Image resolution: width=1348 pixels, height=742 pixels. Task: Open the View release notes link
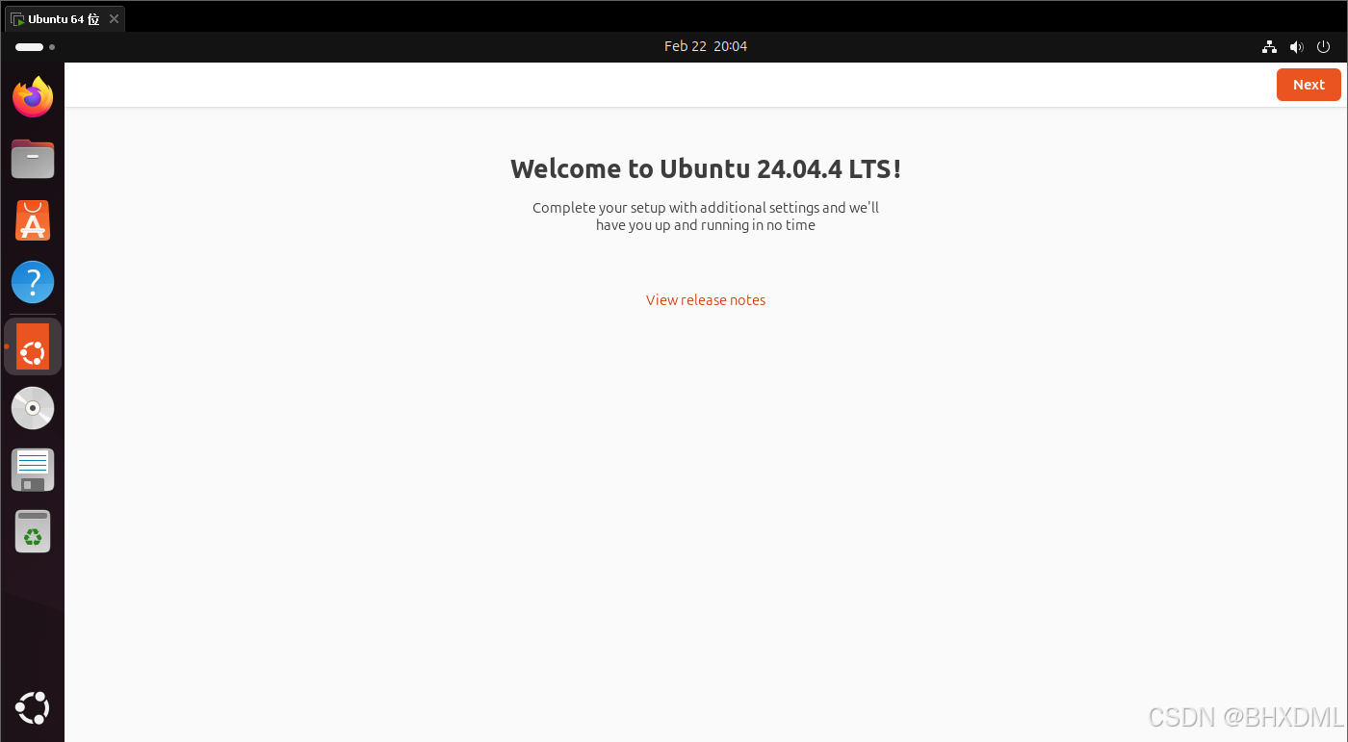[706, 300]
